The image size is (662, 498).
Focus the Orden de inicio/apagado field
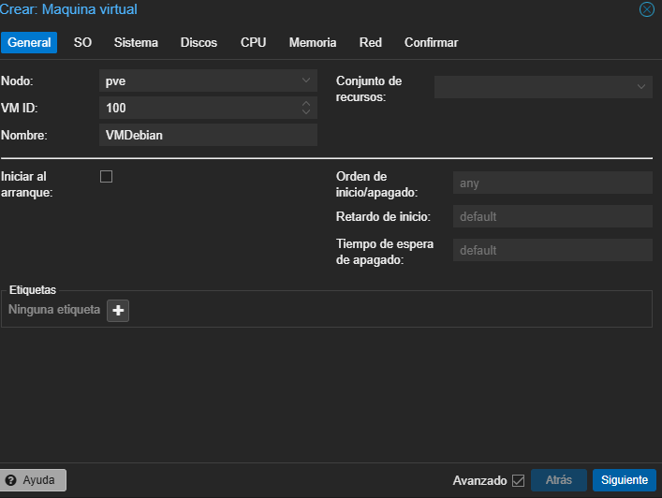(552, 183)
